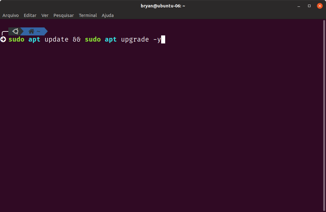Click the first 'sudo' word
326x212 pixels.
tap(16, 39)
